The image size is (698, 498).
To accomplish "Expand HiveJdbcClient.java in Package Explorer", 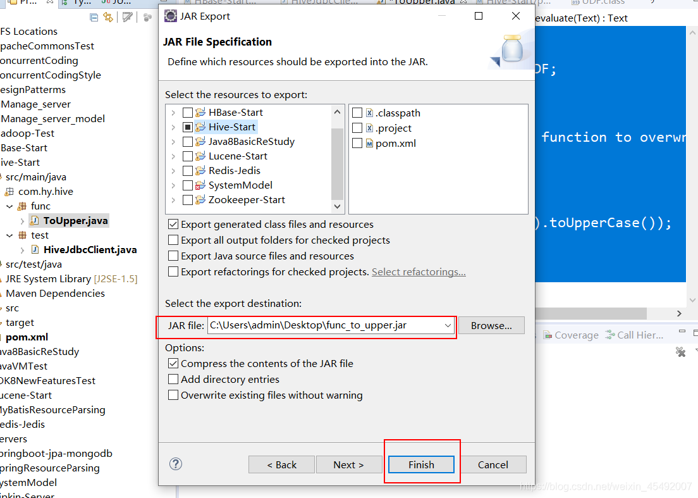I will [22, 251].
